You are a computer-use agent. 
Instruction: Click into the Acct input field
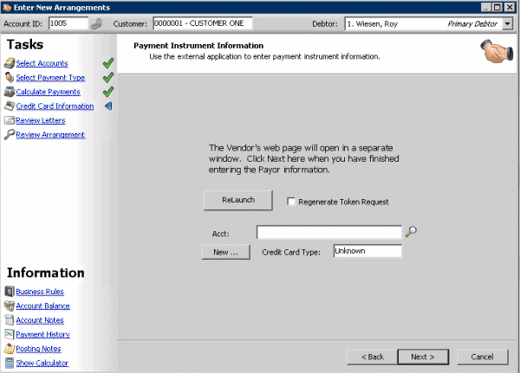329,232
